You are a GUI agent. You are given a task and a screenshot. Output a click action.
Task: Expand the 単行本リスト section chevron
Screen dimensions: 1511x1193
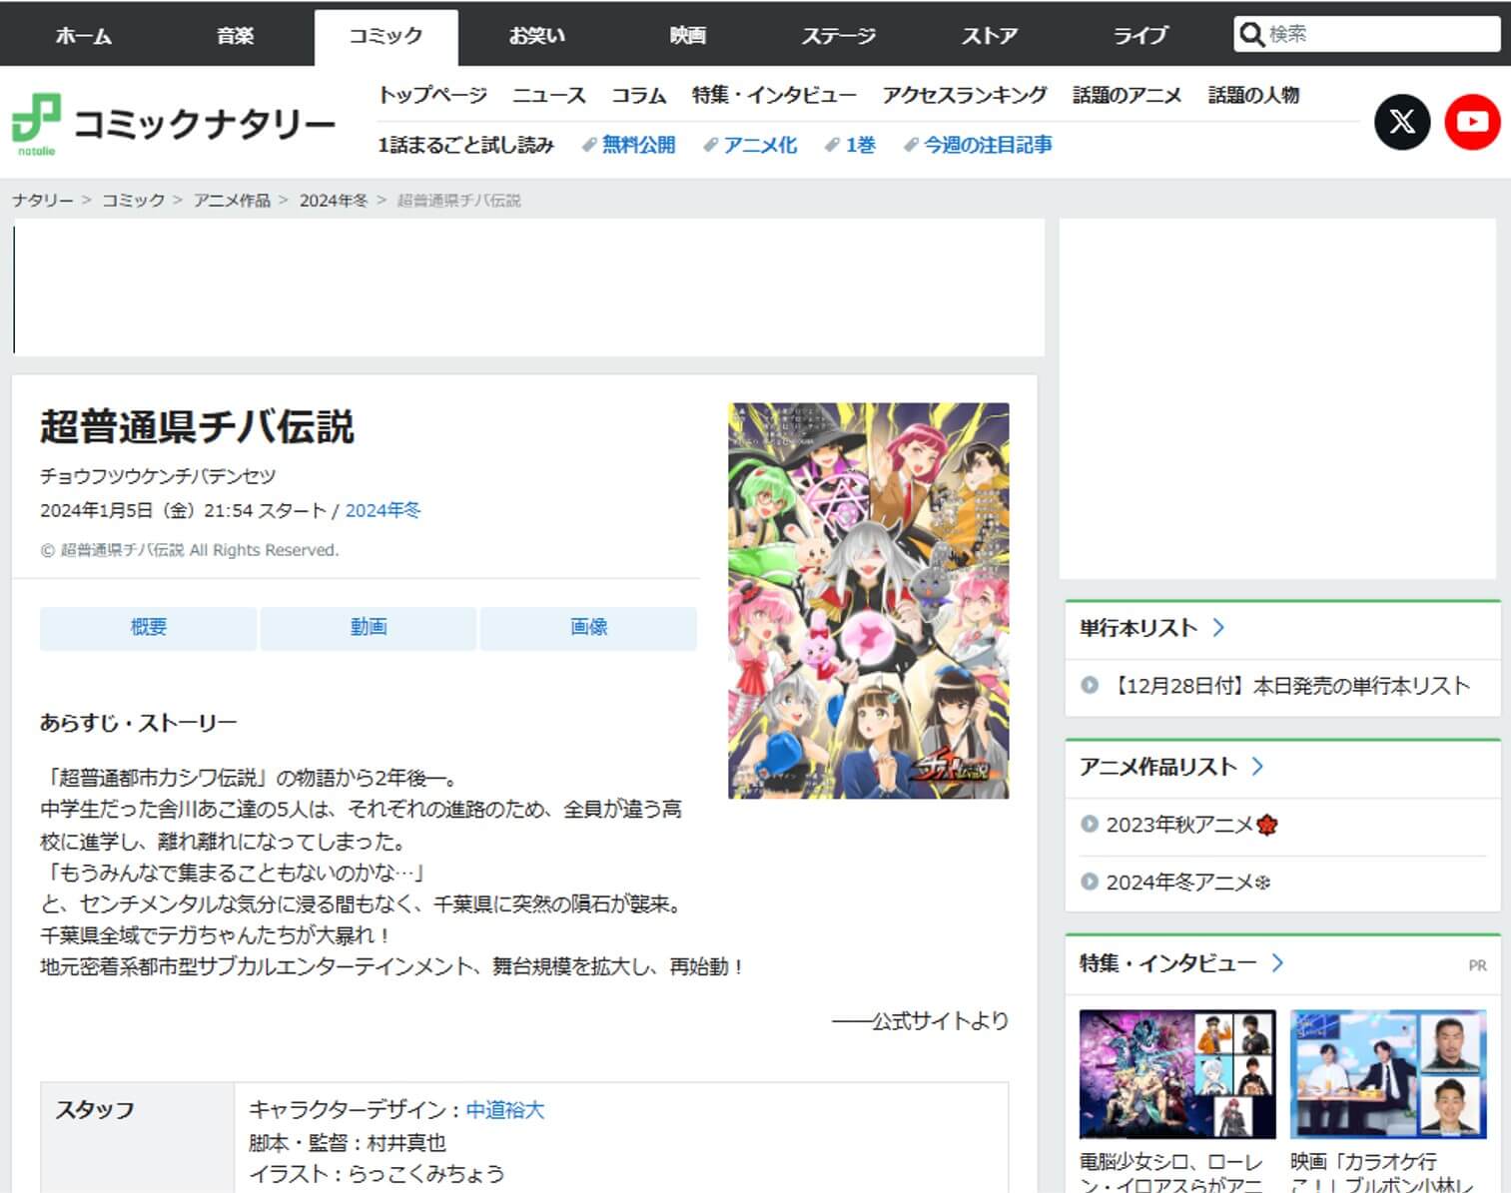[1218, 628]
